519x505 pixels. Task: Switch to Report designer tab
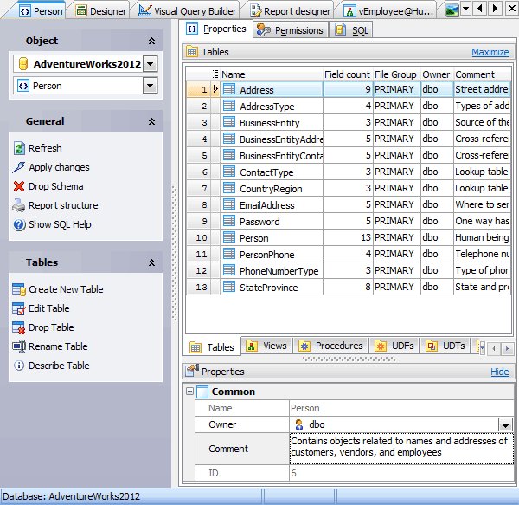tap(291, 11)
